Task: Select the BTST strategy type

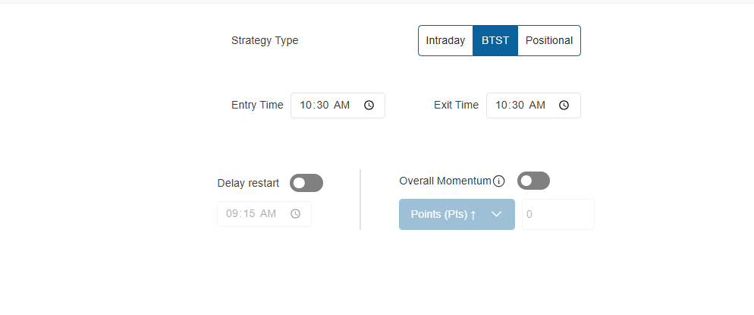Action: 495,41
